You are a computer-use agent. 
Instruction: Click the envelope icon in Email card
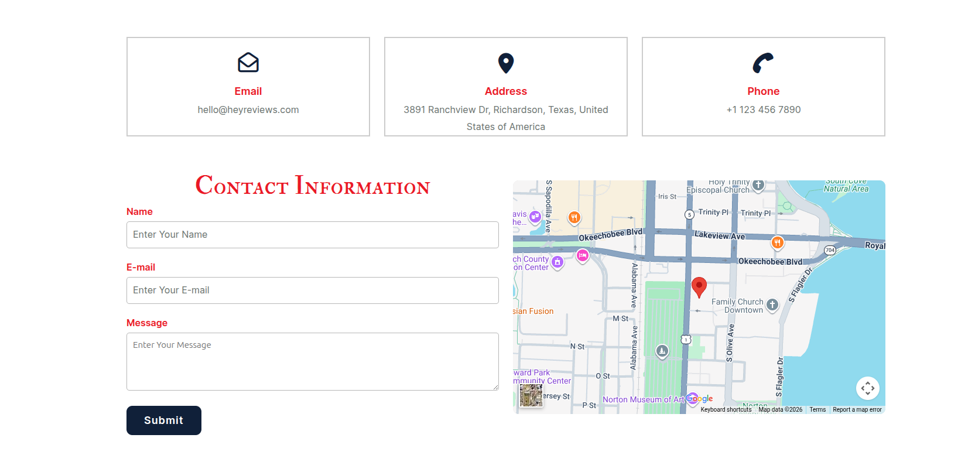coord(248,63)
